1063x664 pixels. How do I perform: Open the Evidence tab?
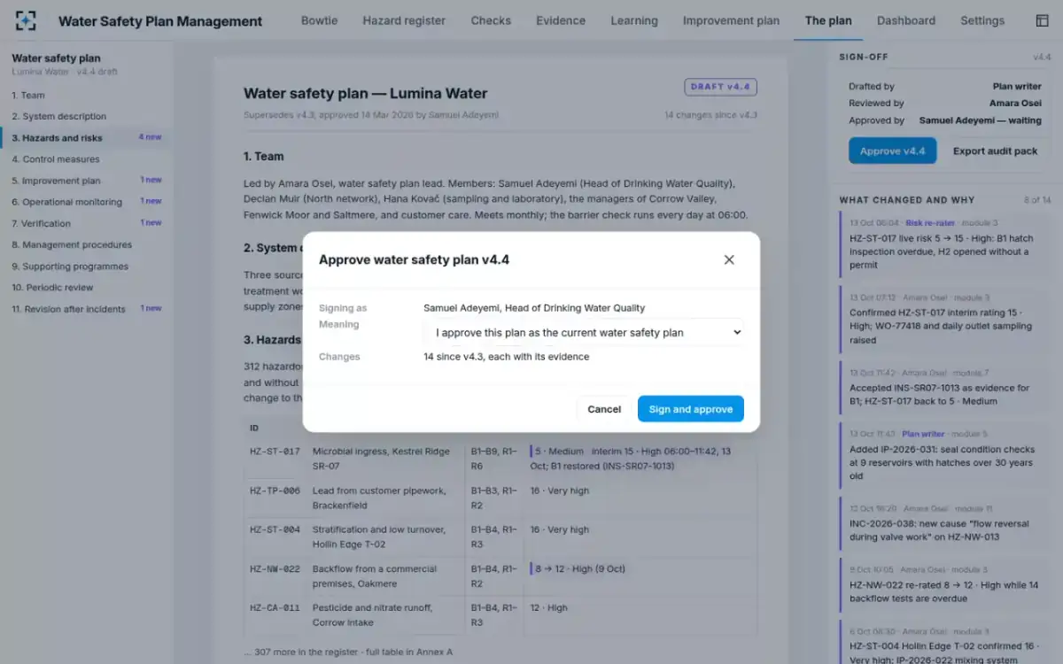561,20
